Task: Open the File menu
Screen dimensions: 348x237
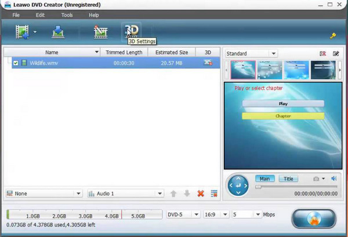Action: click(x=16, y=15)
